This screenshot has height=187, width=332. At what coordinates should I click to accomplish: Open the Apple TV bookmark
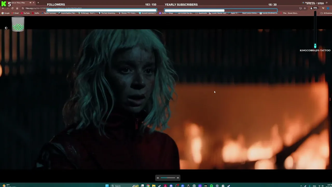coord(233,13)
